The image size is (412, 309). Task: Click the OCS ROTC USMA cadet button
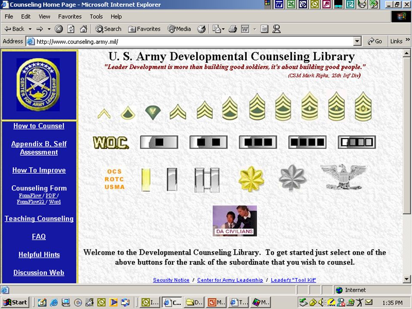(x=114, y=179)
